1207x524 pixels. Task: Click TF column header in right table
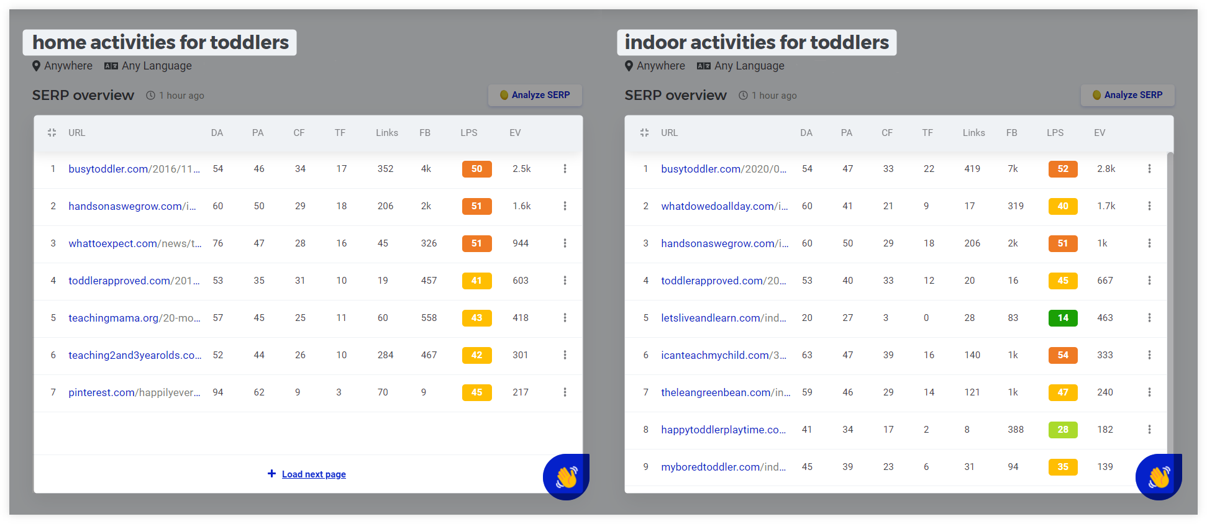[x=927, y=133]
